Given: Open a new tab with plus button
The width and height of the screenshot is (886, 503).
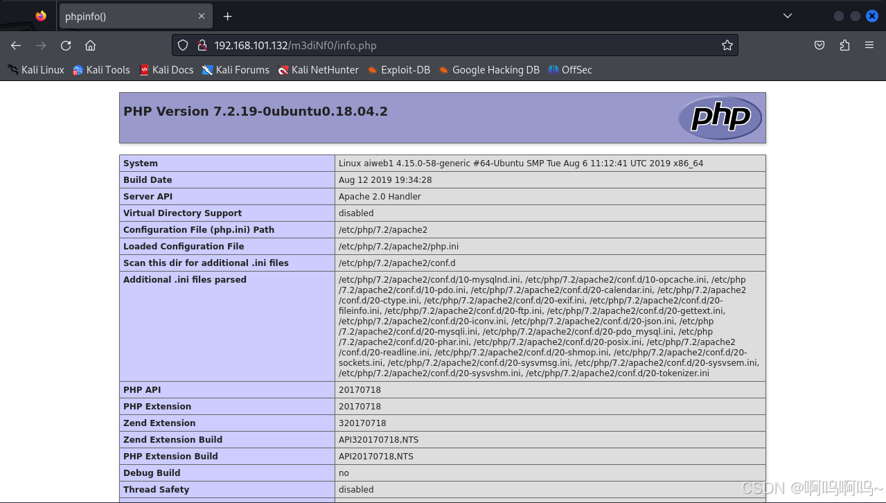Looking at the screenshot, I should 227,16.
